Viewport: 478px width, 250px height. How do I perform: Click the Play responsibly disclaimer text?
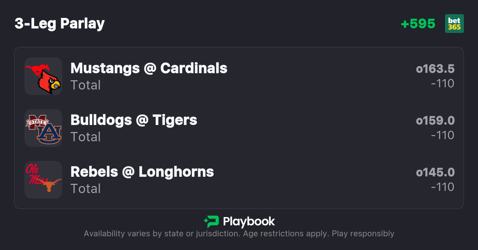[x=239, y=234]
